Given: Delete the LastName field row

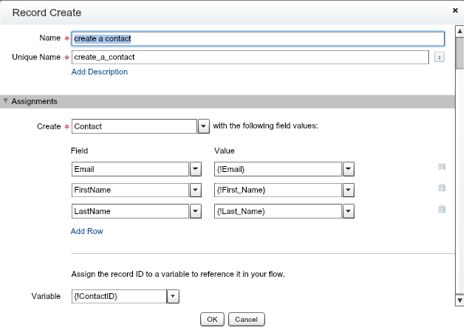Looking at the screenshot, I should coord(442,209).
